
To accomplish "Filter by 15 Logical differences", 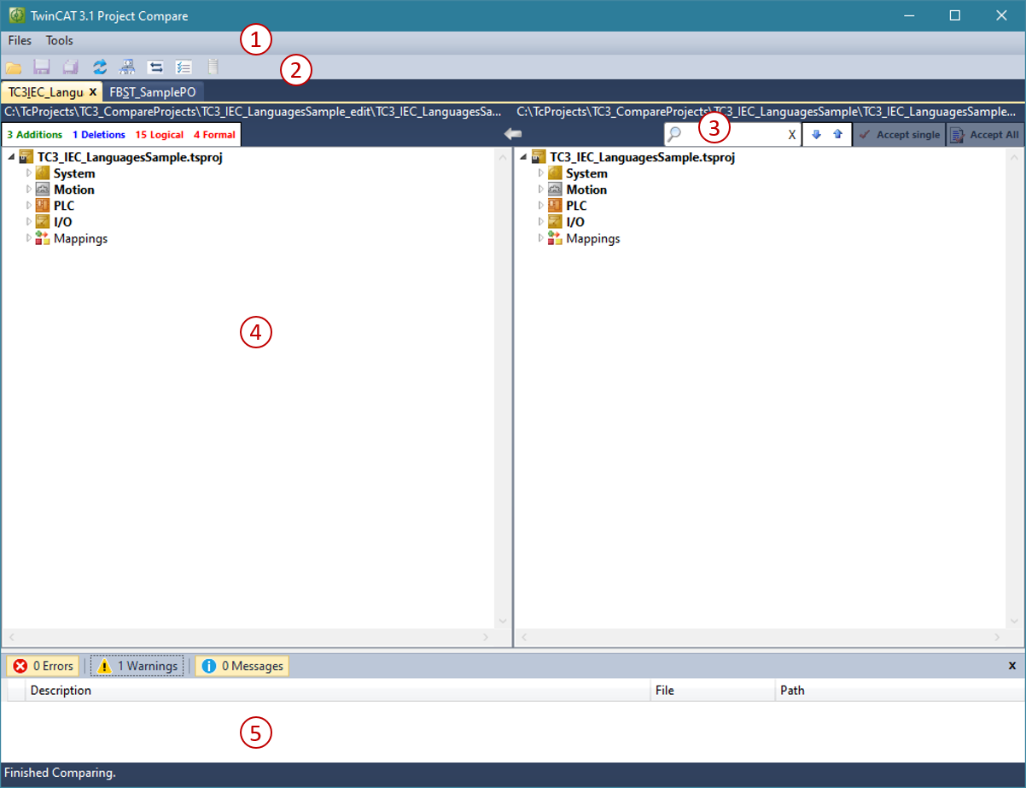I will (x=160, y=135).
